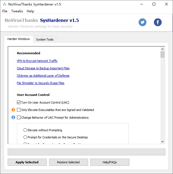Uncheck Turn On User Account Control
This screenshot has width=173, height=174.
tap(19, 102)
